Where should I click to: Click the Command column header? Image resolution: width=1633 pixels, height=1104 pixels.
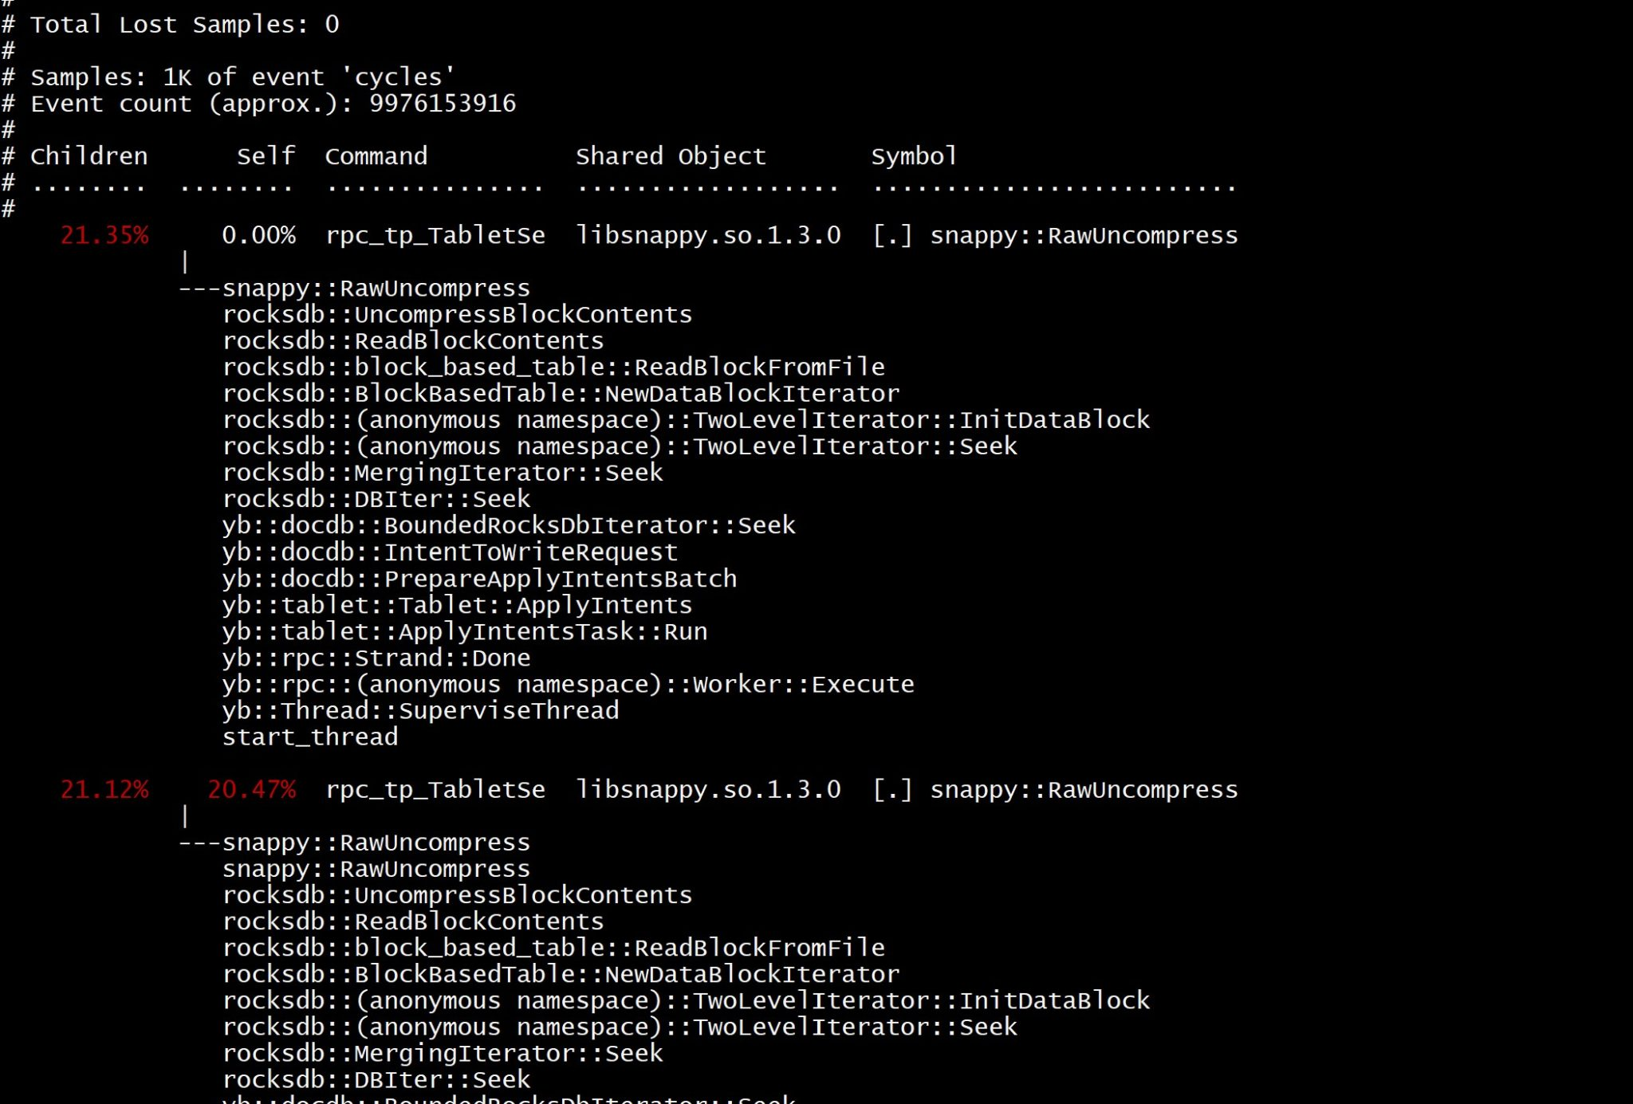(376, 155)
